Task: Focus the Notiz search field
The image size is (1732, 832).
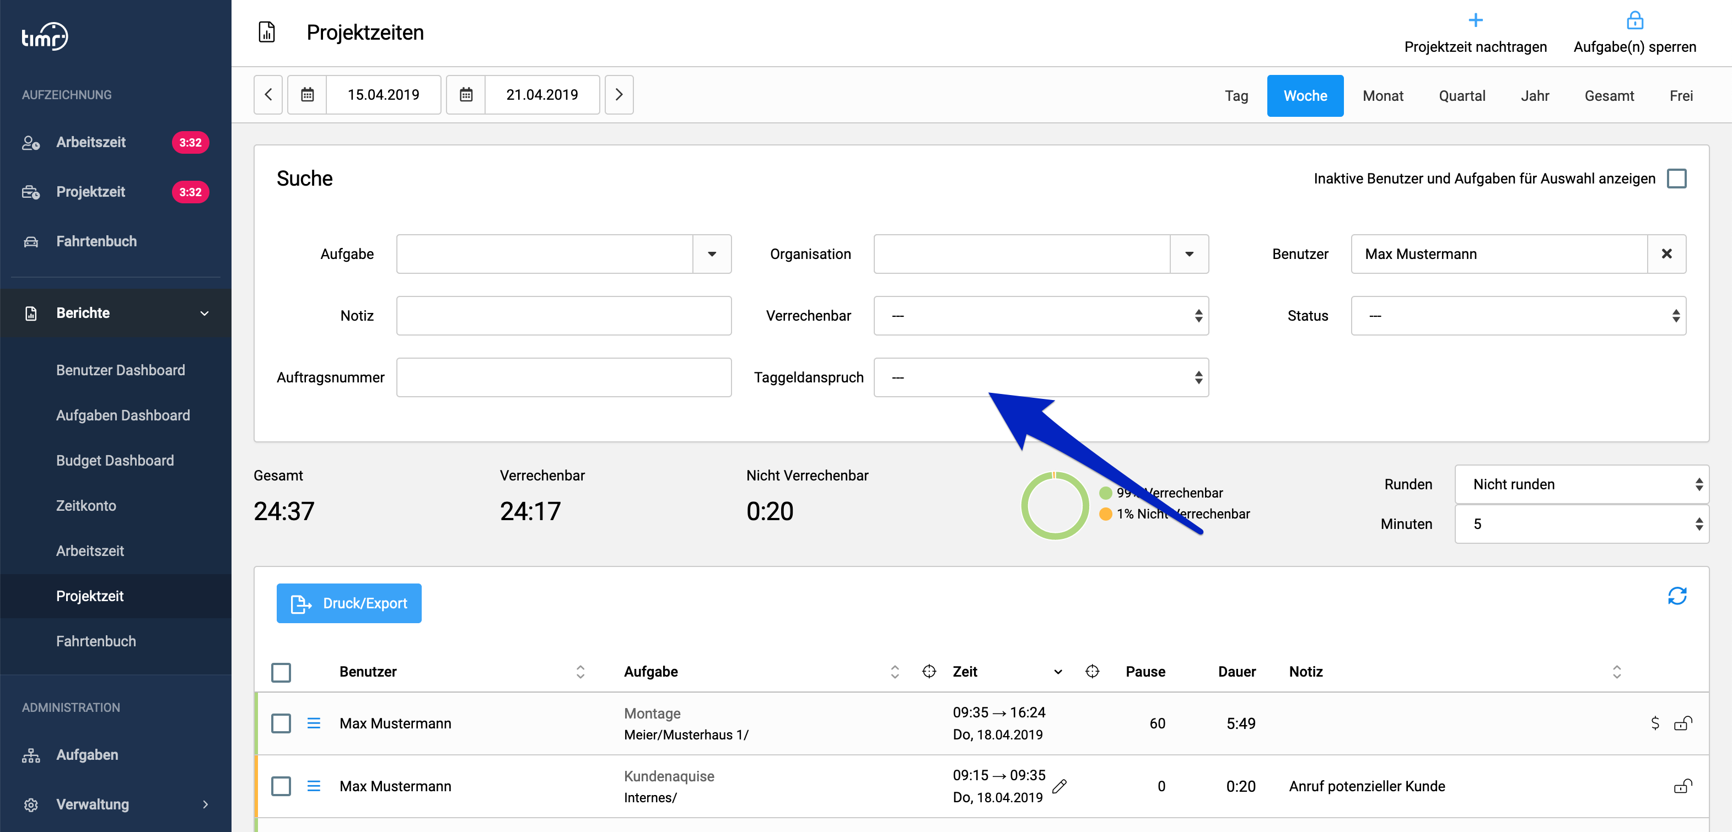Action: point(563,316)
